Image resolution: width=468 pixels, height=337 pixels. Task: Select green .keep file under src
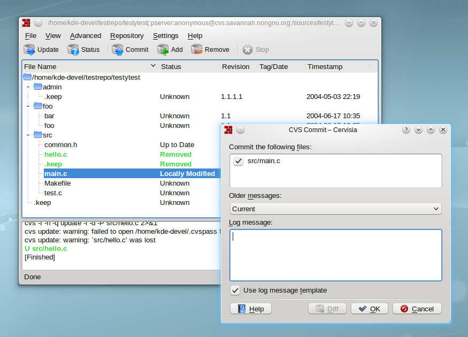point(53,164)
